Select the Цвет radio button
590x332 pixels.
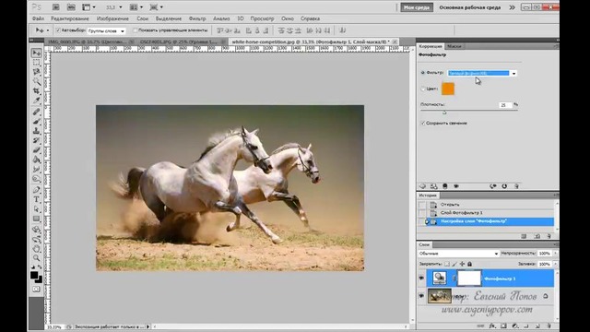(422, 89)
